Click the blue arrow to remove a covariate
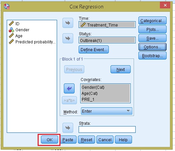Image resolution: width=175 pixels, height=151 pixels. (69, 88)
